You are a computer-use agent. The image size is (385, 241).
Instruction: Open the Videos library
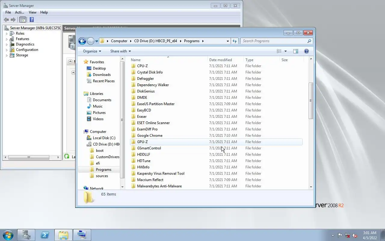(x=98, y=119)
